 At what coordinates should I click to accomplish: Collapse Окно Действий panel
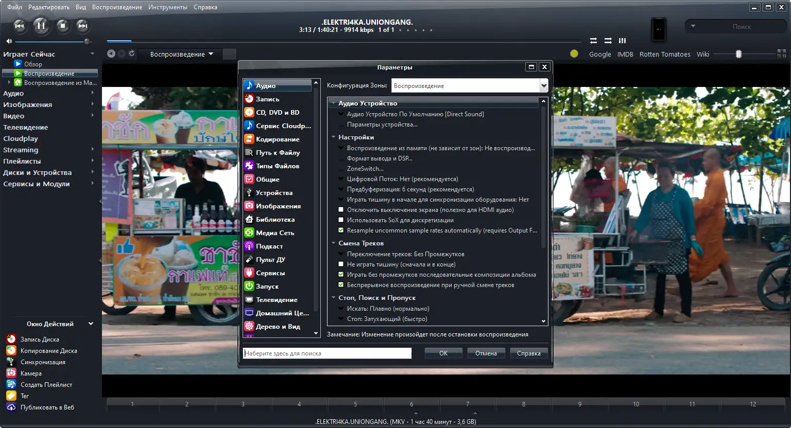point(91,324)
